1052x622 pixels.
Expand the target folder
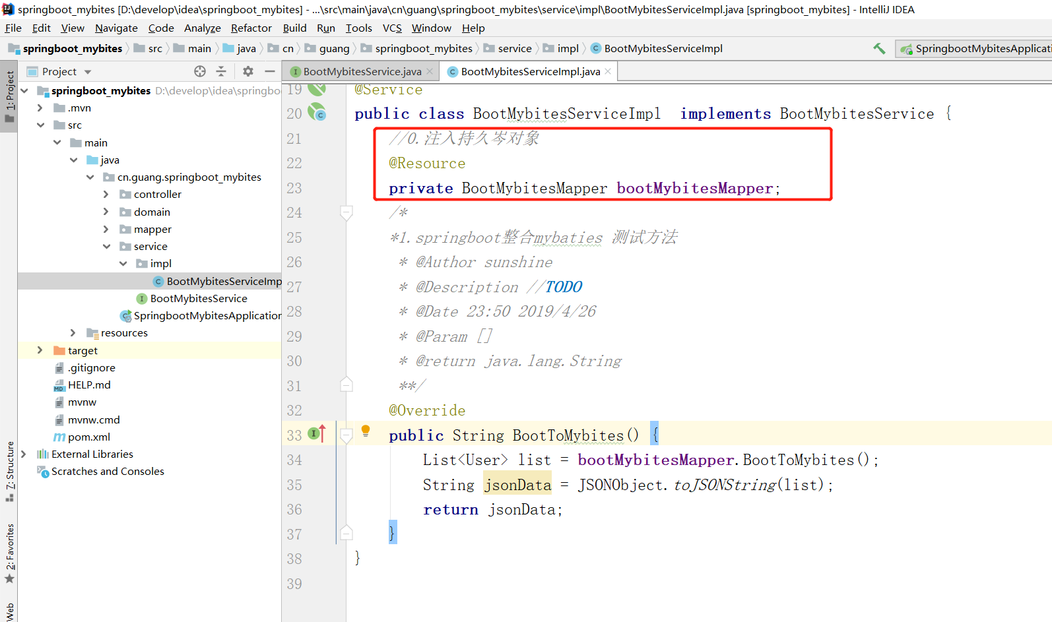[x=40, y=350]
